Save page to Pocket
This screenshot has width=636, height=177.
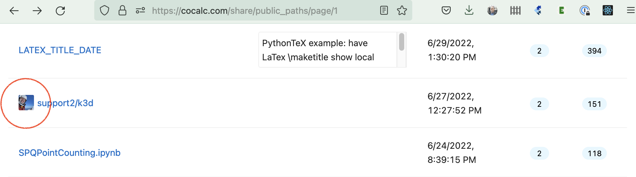click(x=446, y=11)
